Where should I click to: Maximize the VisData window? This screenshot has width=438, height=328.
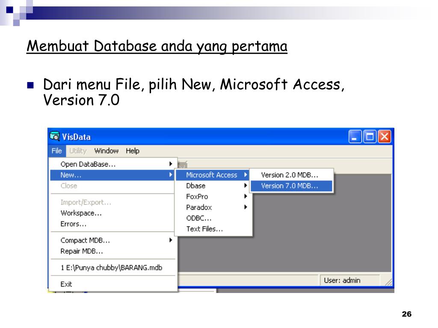tap(370, 137)
